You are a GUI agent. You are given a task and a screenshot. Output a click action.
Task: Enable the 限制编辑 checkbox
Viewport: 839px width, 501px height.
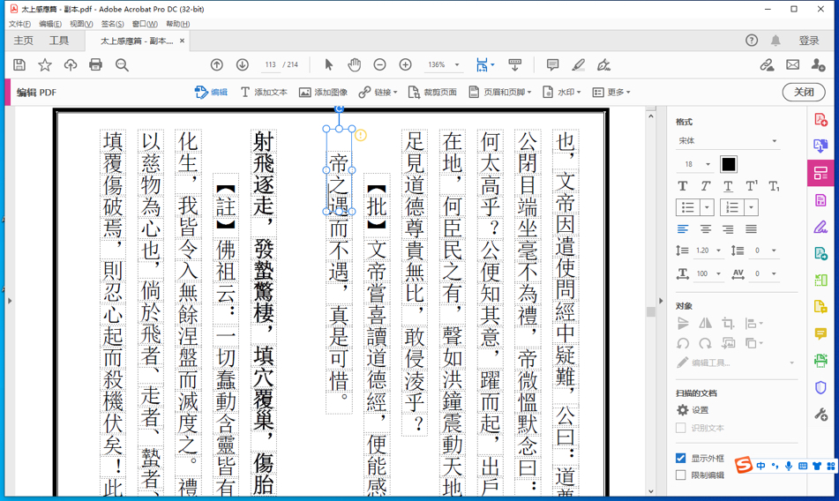[x=681, y=475]
